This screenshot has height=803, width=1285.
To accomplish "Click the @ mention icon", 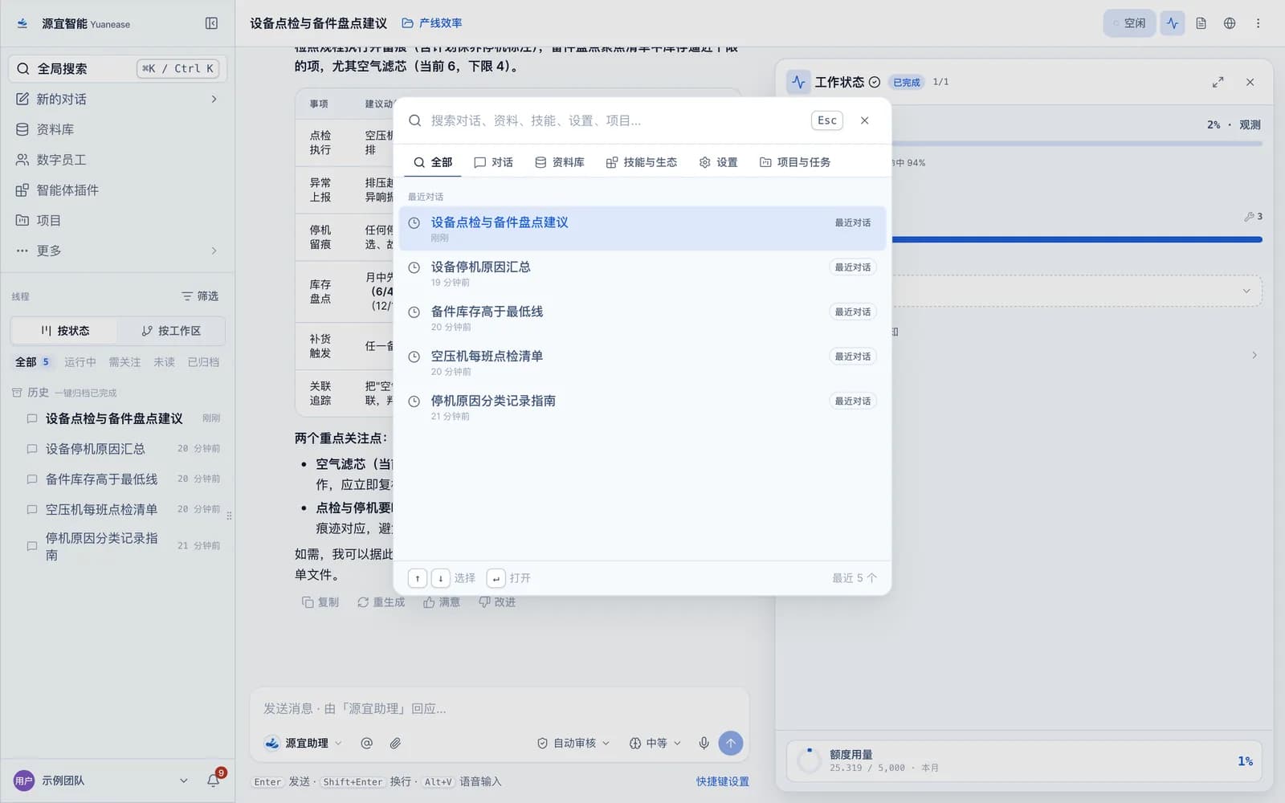I will click(367, 744).
